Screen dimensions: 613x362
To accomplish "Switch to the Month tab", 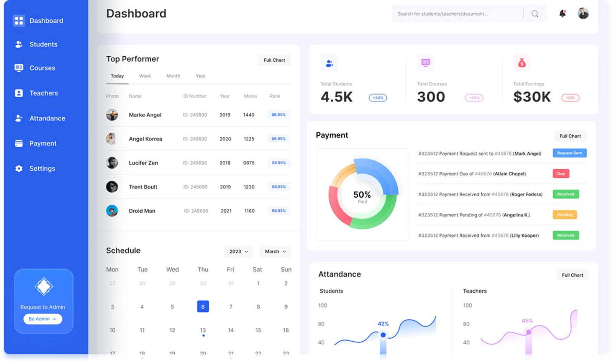I will tap(173, 76).
